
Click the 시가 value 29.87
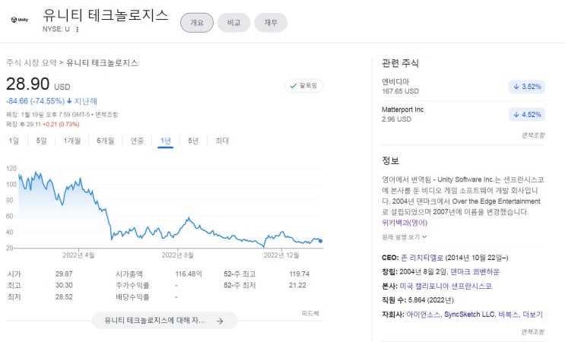point(64,274)
